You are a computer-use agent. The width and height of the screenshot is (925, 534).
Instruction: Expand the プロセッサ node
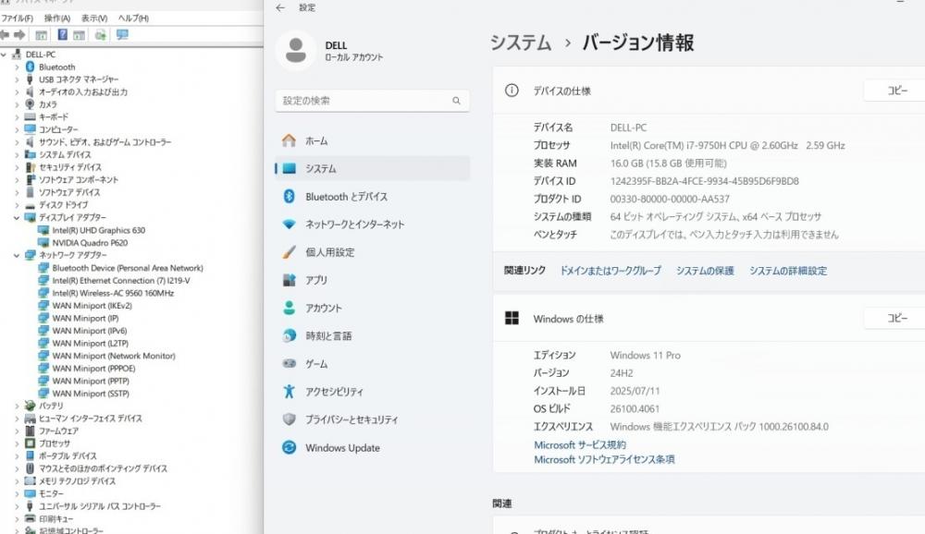click(17, 443)
